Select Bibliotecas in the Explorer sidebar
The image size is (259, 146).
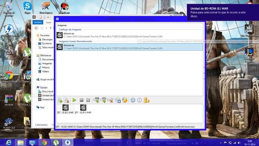(44, 56)
